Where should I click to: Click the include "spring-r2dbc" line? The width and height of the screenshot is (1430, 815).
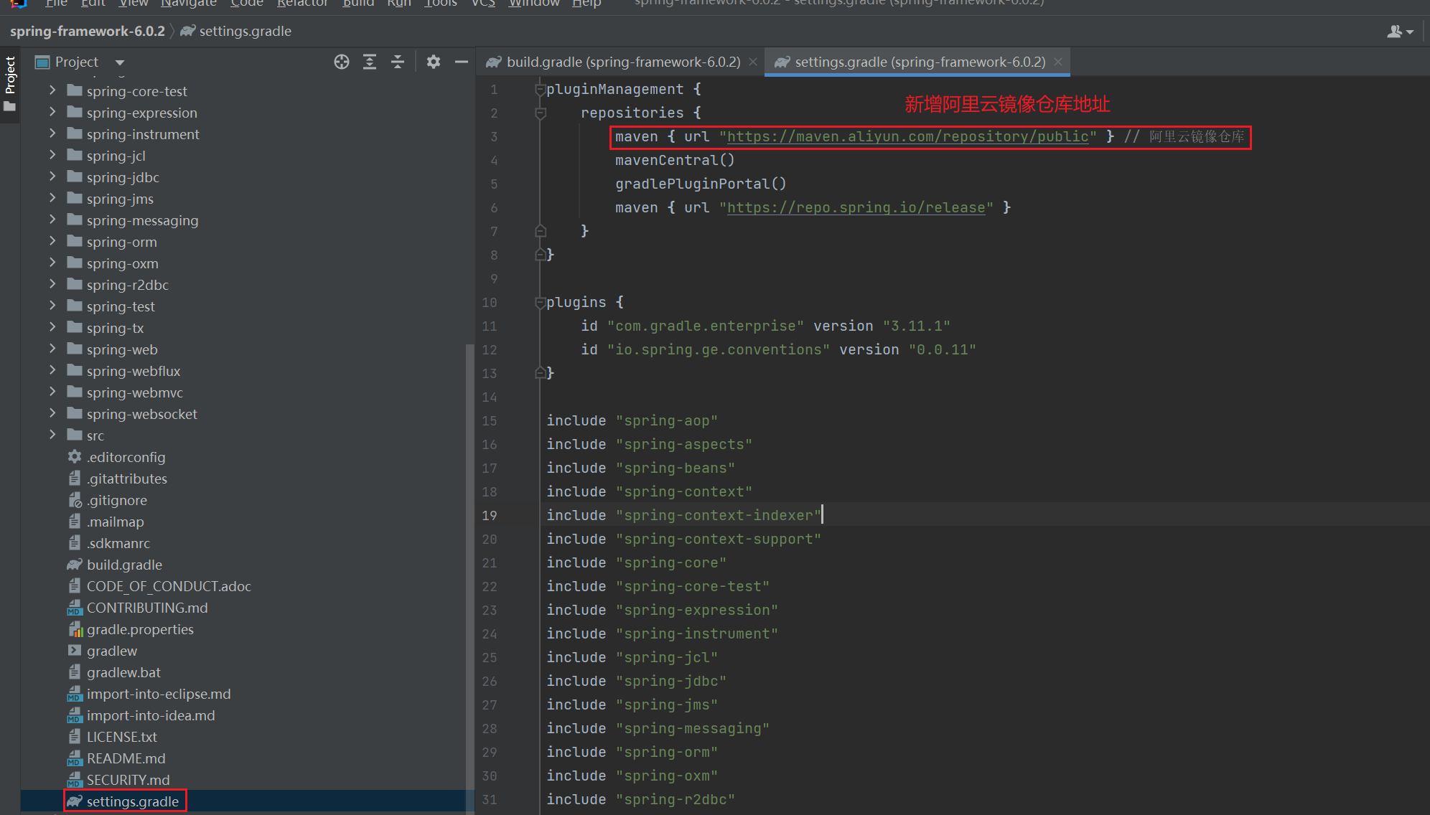click(641, 799)
